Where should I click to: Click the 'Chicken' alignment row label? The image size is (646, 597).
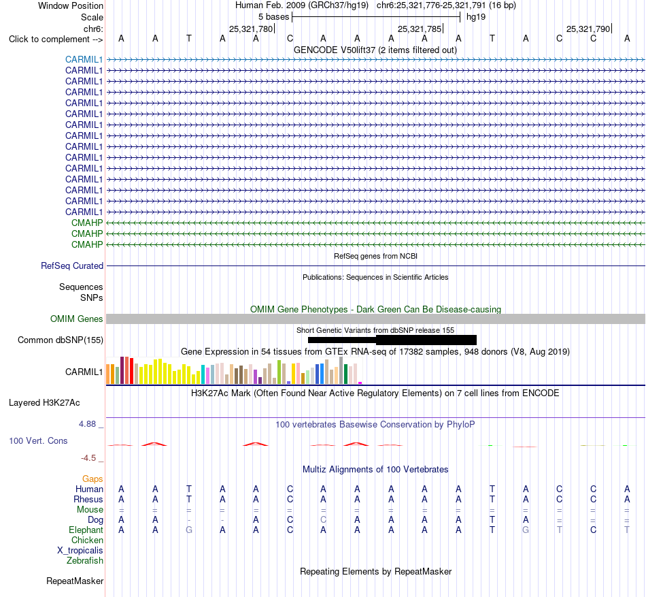tap(87, 540)
